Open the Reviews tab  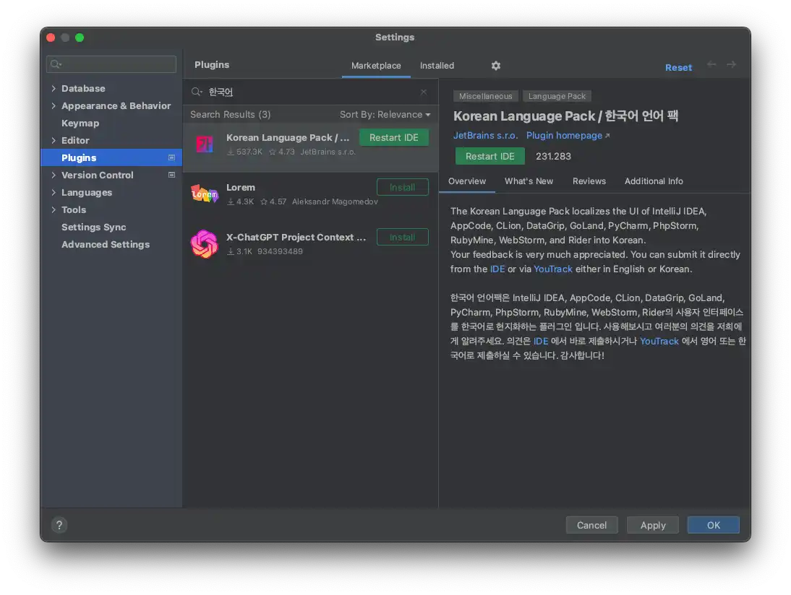[x=589, y=181]
